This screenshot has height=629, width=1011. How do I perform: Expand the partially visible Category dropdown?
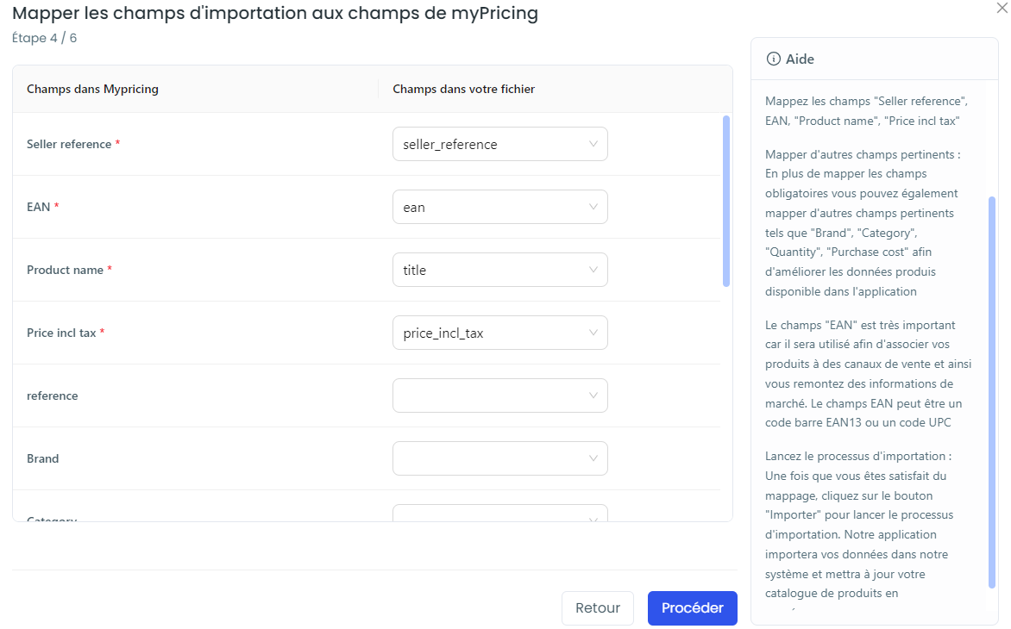pos(499,514)
